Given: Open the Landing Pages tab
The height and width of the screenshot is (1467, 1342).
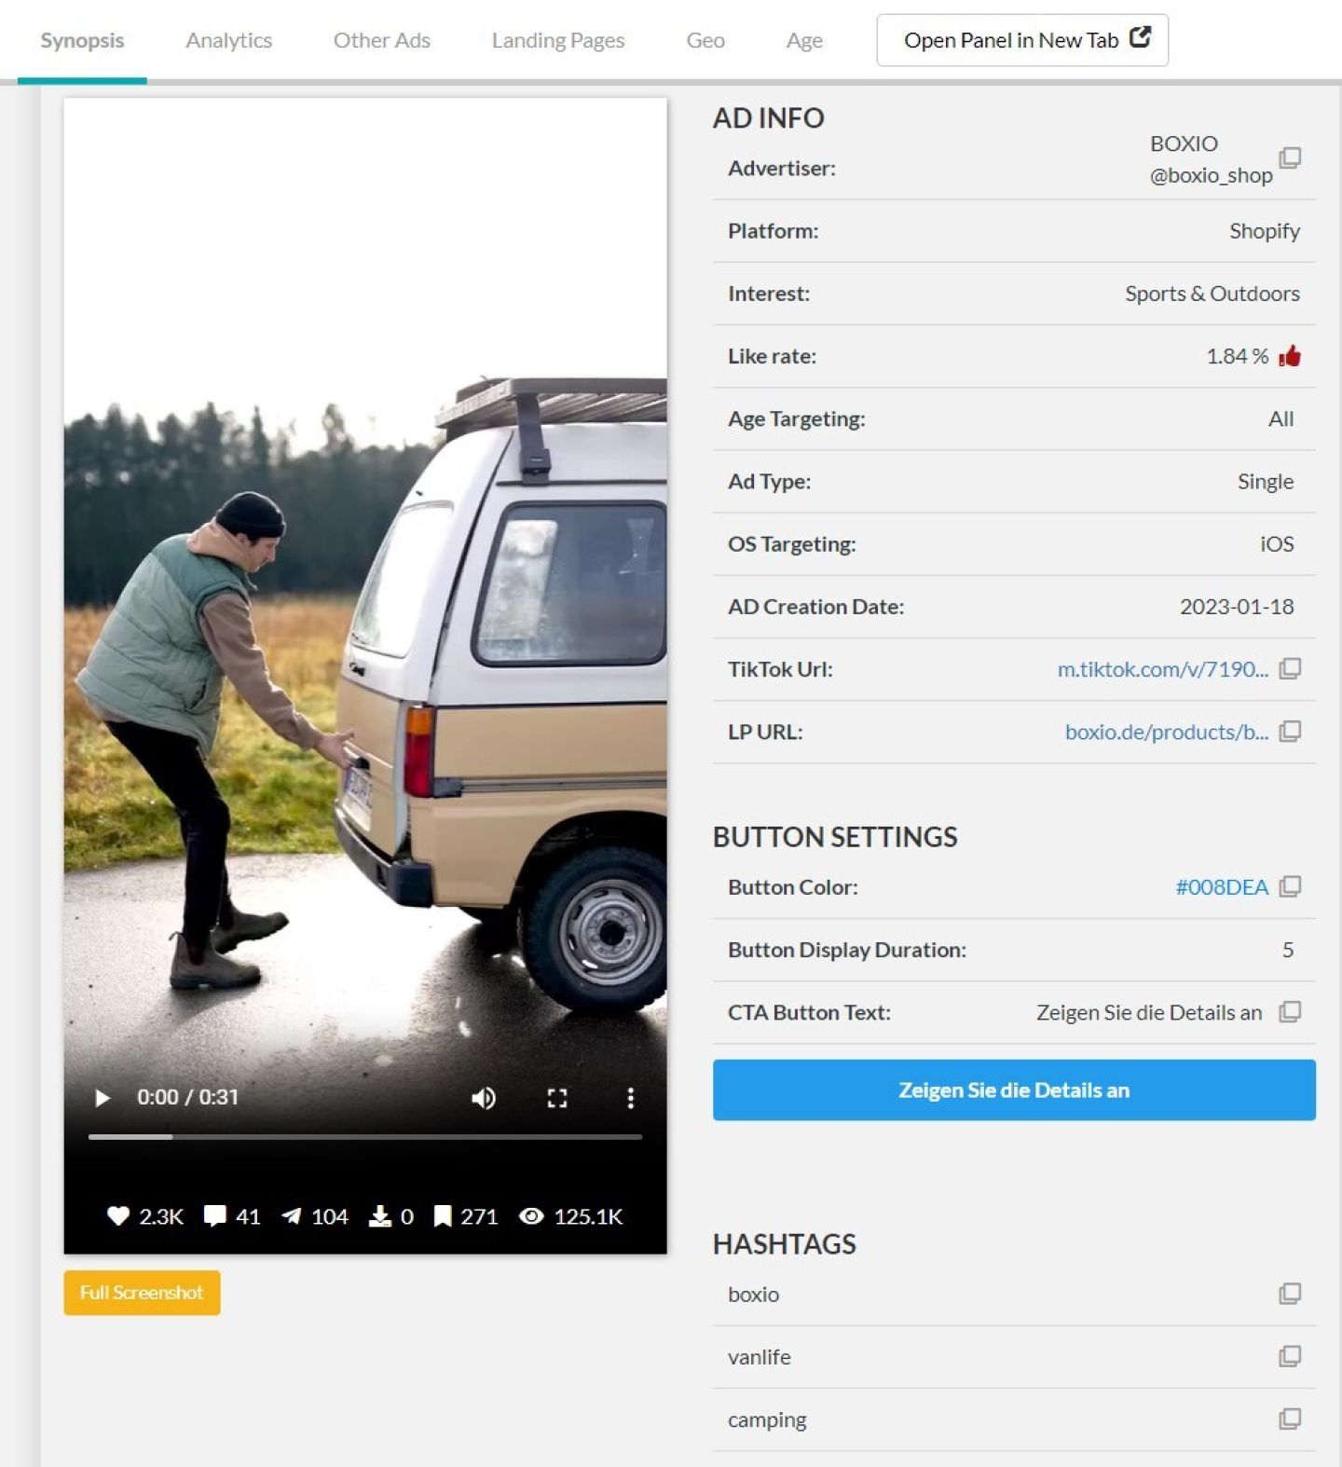Looking at the screenshot, I should 557,40.
